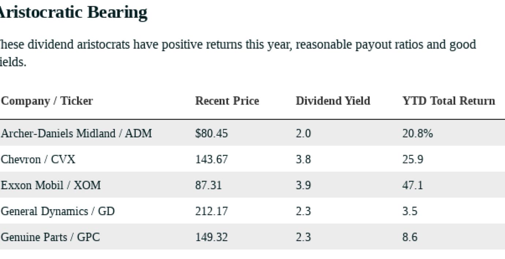Screen dimensions: 505x259
Task: Click the 8.6 return for Genuine Parts
Action: coord(409,237)
